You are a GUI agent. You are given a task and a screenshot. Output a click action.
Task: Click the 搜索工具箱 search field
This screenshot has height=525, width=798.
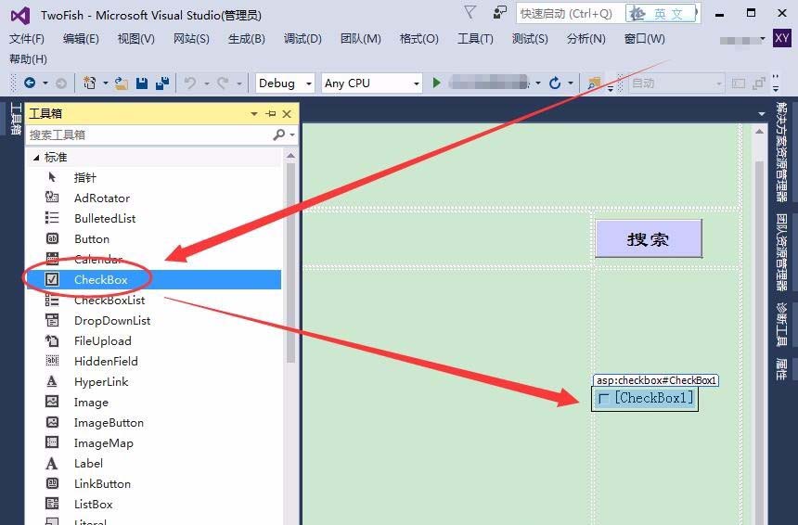pos(149,134)
